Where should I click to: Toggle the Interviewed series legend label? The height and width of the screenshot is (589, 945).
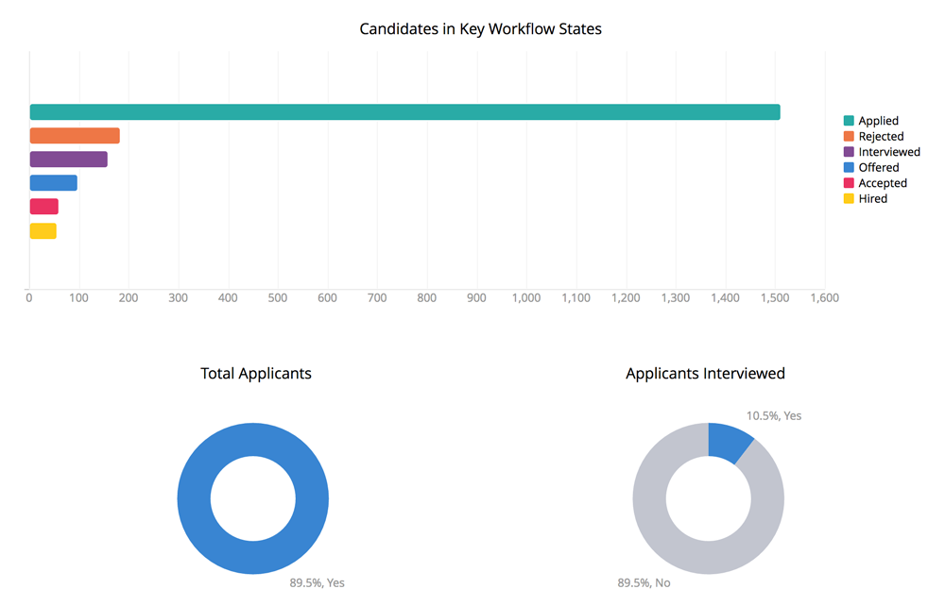point(888,152)
